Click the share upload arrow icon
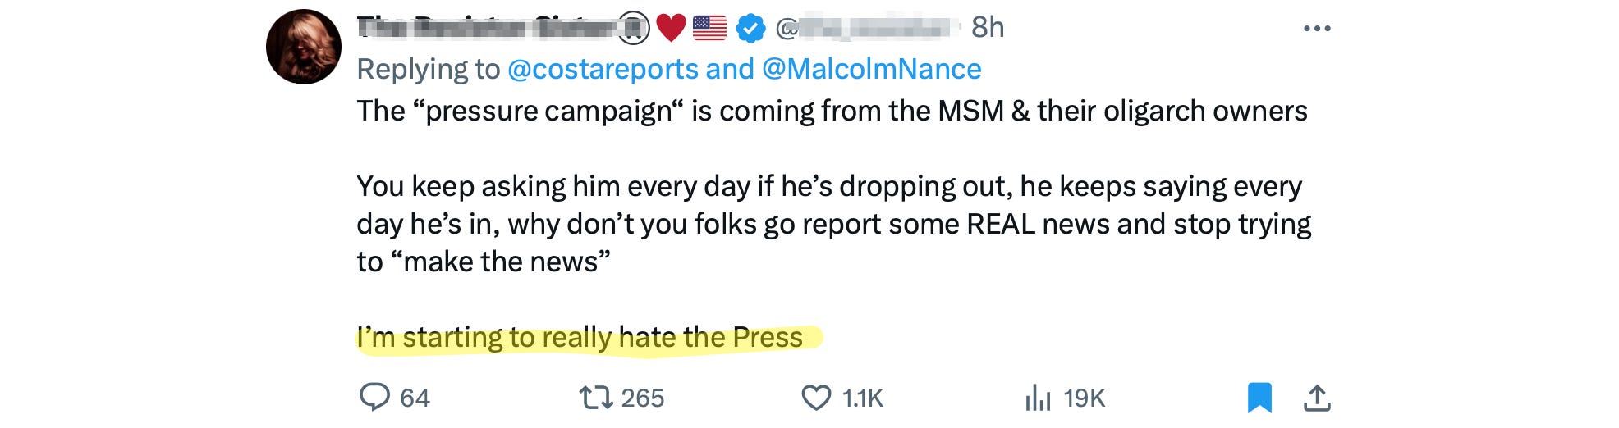Viewport: 1619px width, 428px height. tap(1317, 398)
